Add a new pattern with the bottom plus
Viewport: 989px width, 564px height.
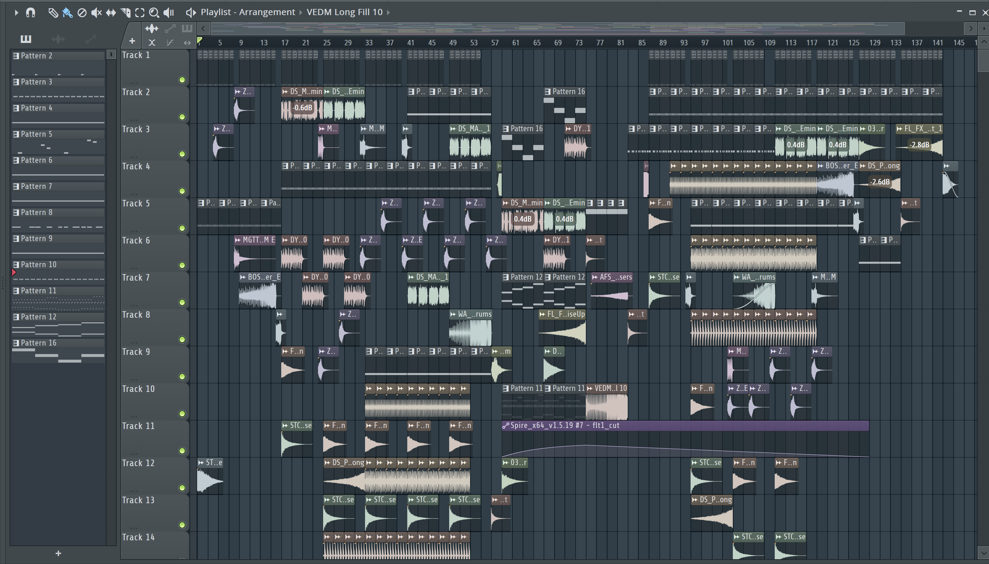[58, 553]
